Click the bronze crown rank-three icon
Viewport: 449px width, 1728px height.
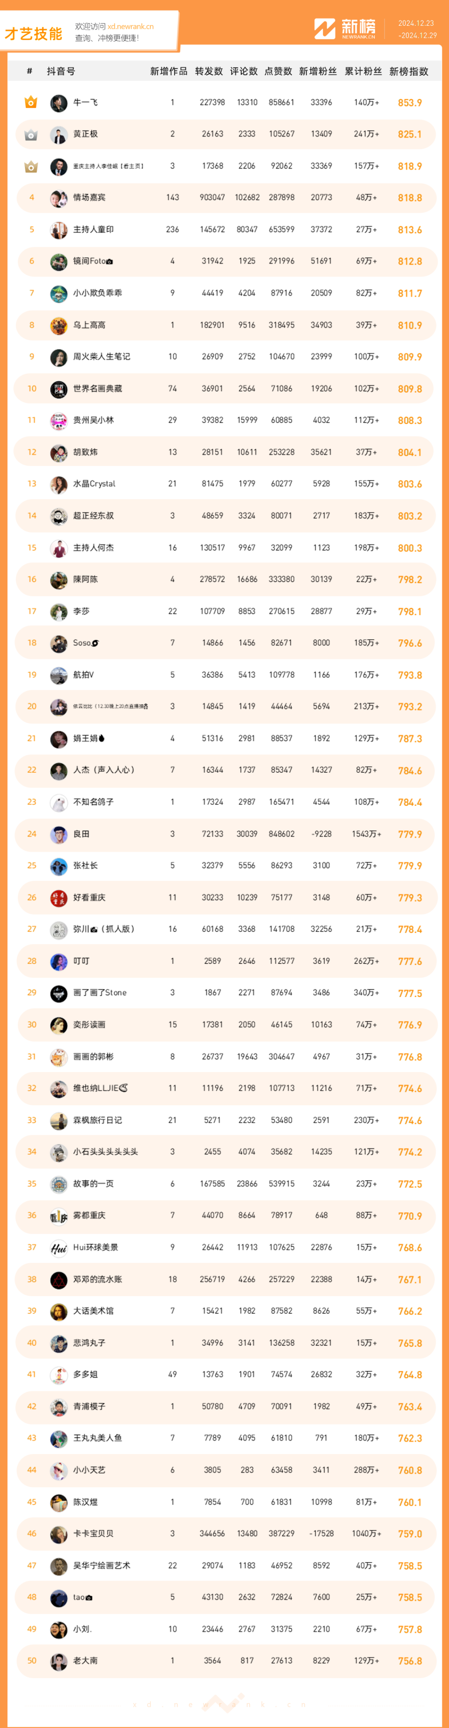(31, 166)
